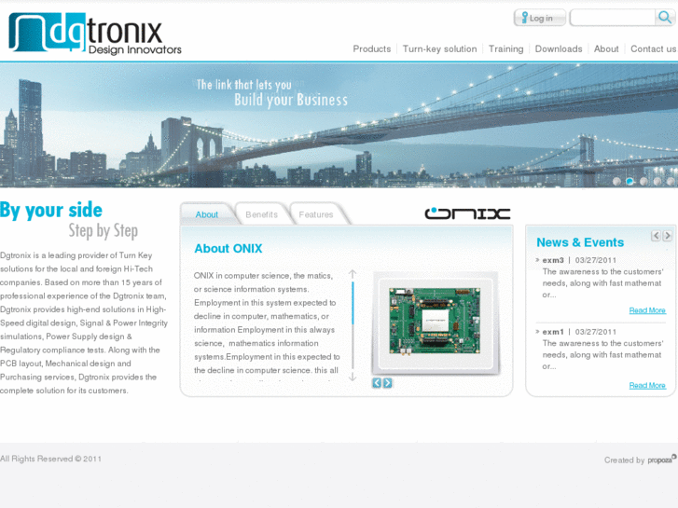This screenshot has height=508, width=678.
Task: Switch to the About tab of ONIX panel
Action: pyautogui.click(x=207, y=214)
